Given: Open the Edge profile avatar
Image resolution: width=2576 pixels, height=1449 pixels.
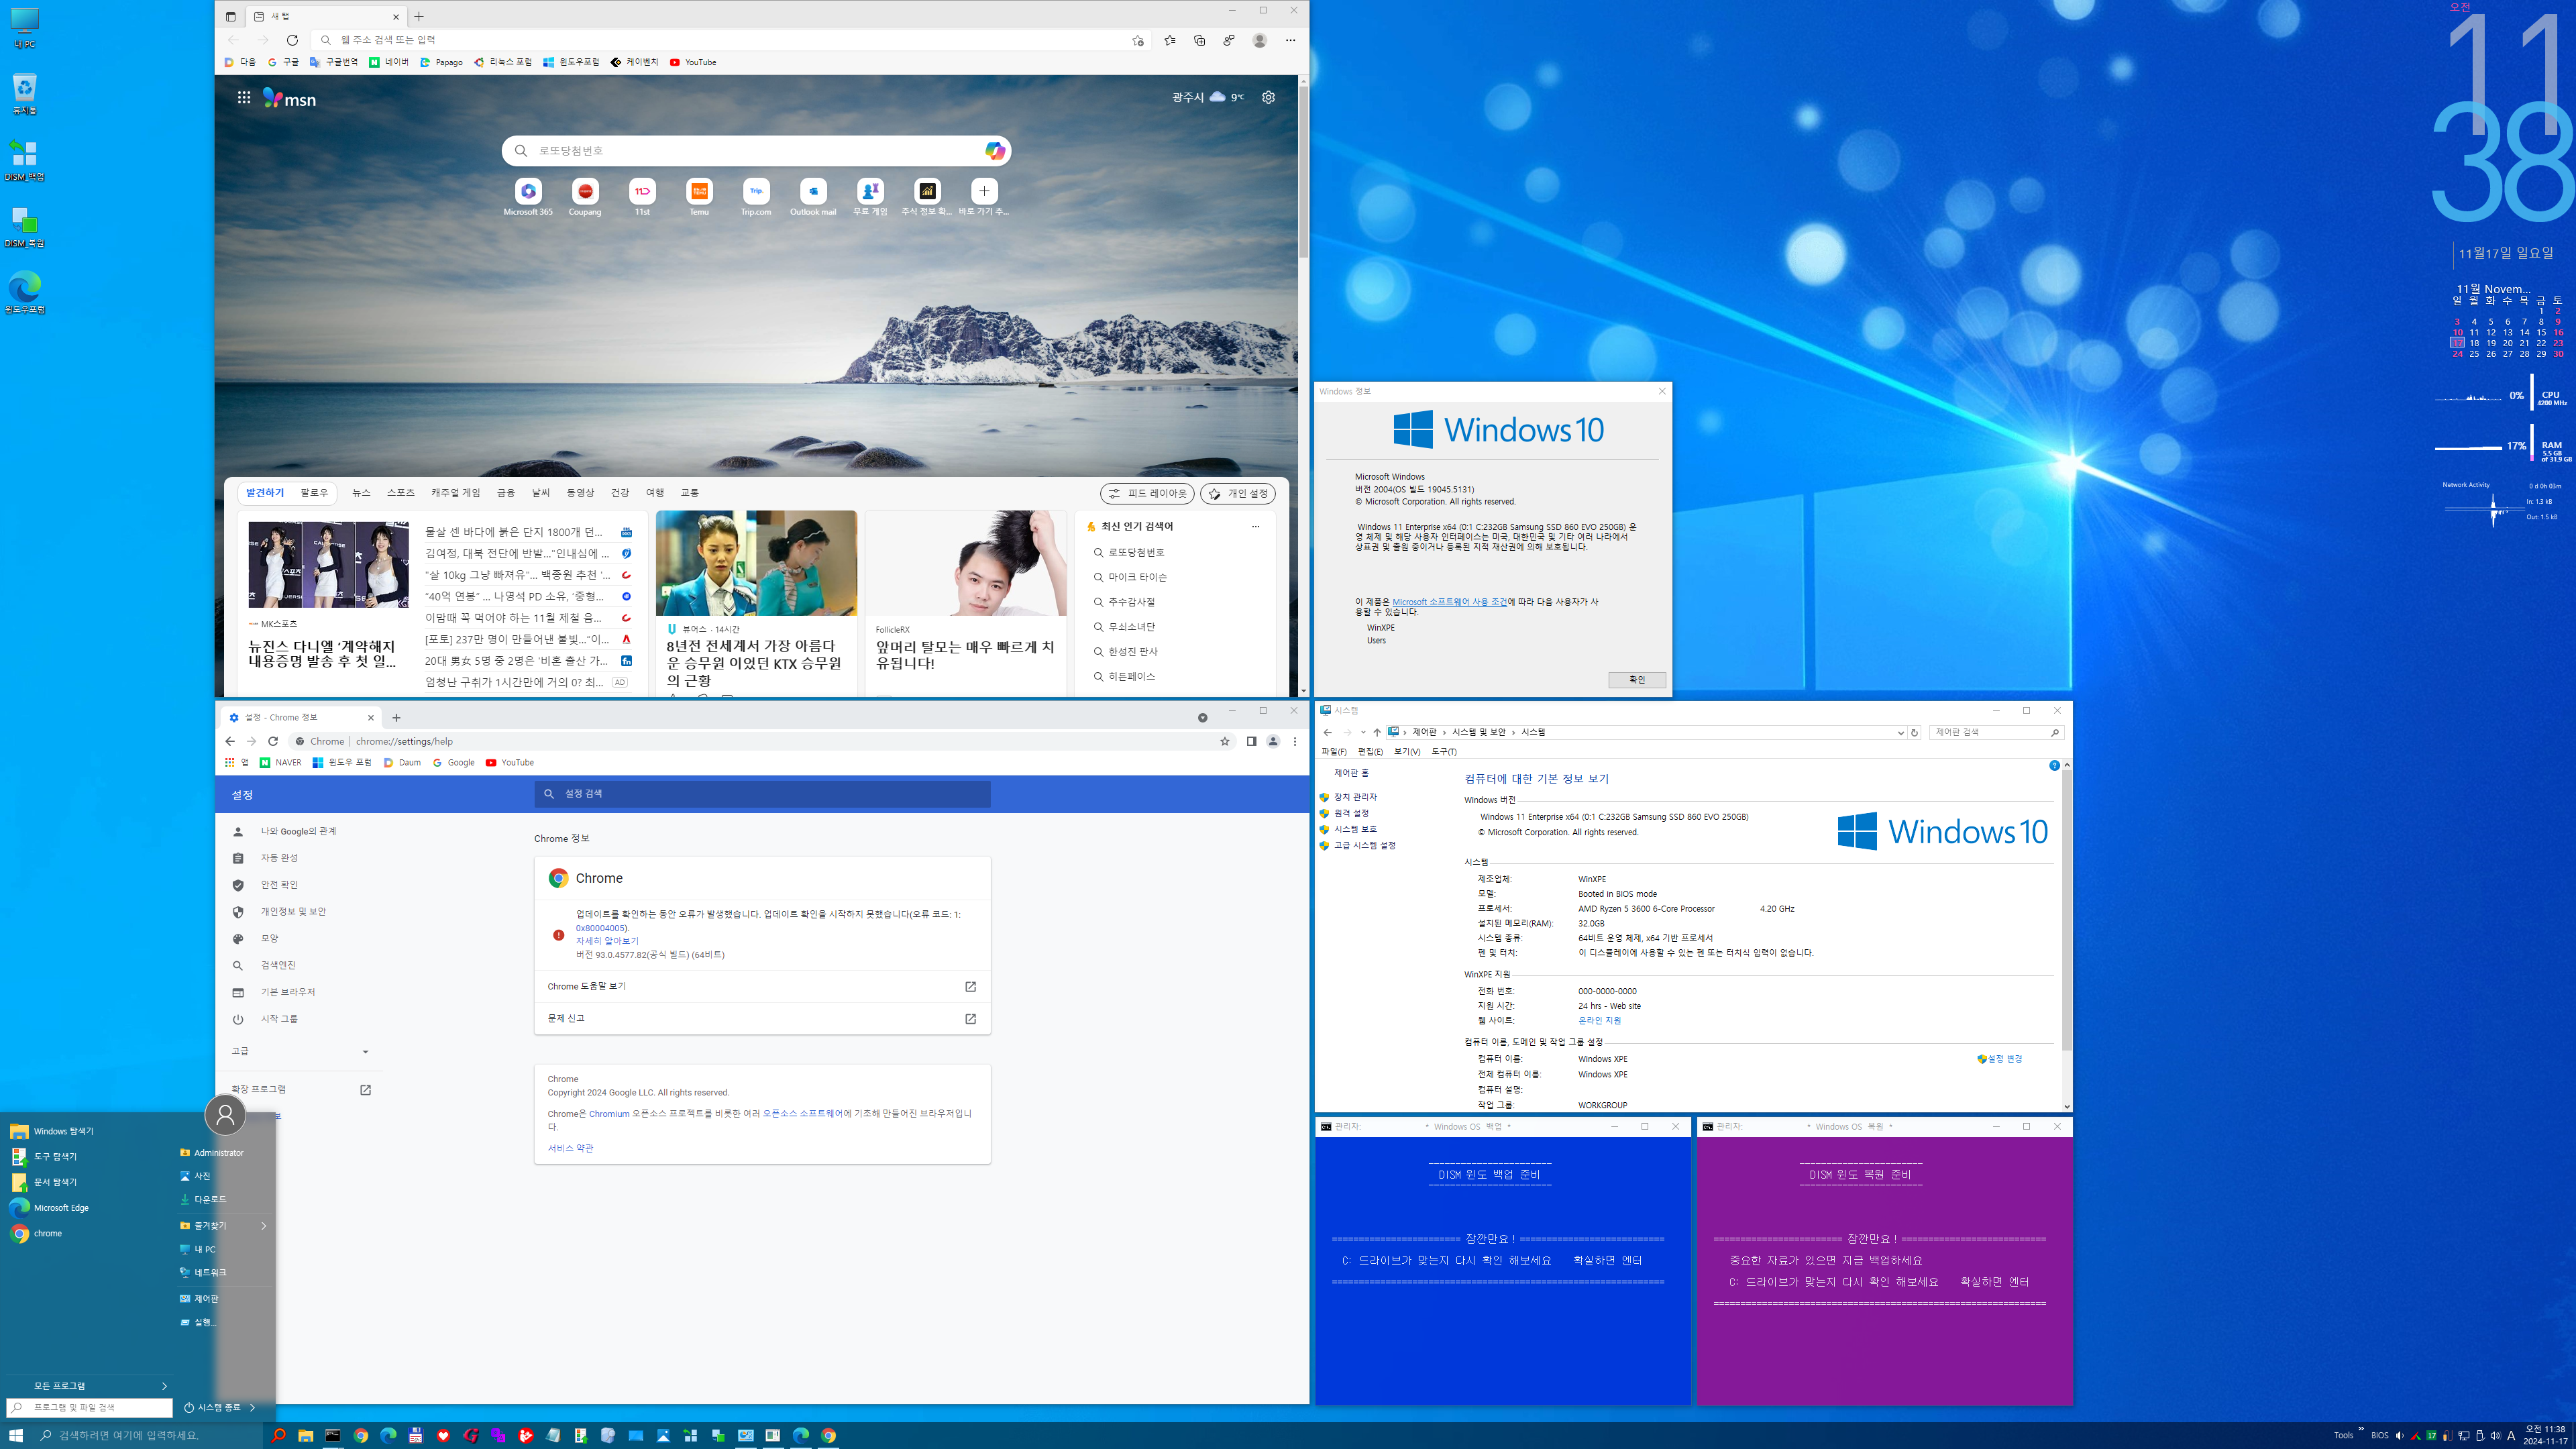Looking at the screenshot, I should (x=1260, y=40).
